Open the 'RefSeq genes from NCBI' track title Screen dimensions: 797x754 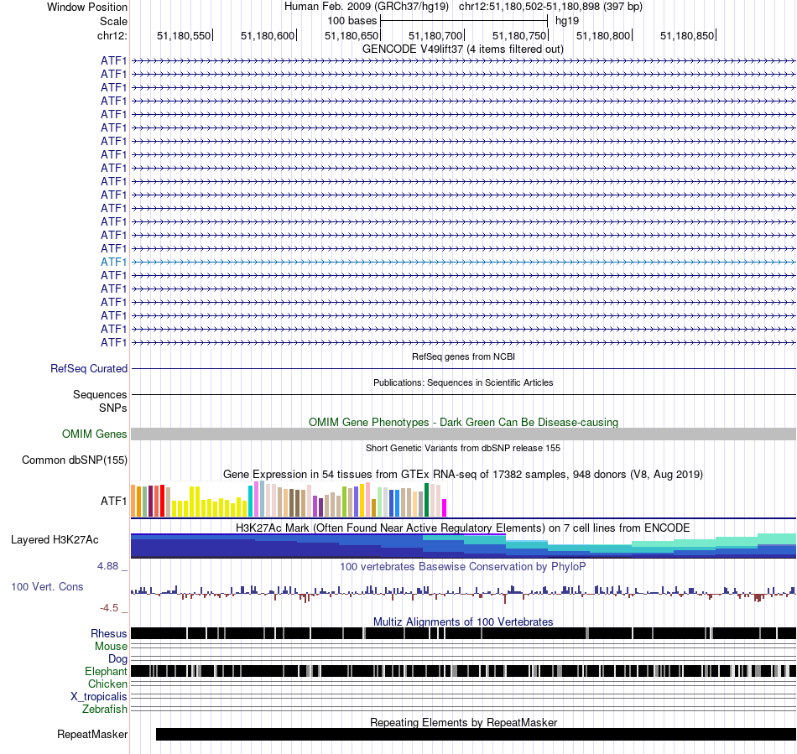point(463,356)
